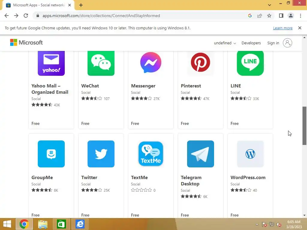Open Internet Explorer from taskbar
The image size is (307, 230).
[x=80, y=224]
